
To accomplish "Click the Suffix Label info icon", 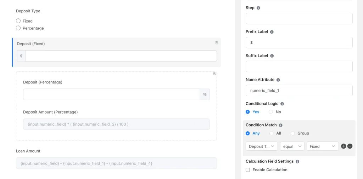I will (272, 56).
